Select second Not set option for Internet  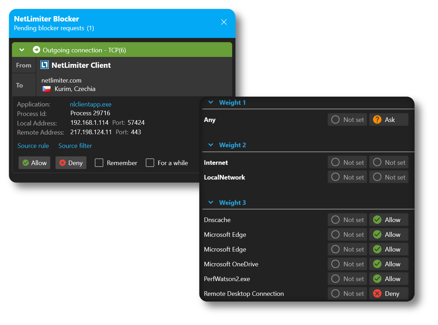coord(389,162)
